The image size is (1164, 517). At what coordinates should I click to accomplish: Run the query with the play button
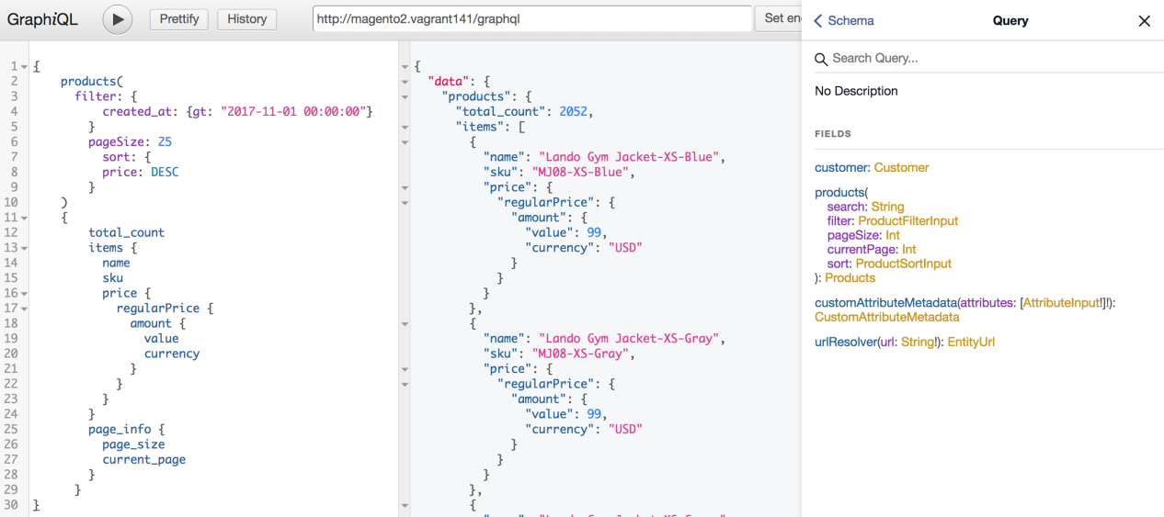(117, 19)
